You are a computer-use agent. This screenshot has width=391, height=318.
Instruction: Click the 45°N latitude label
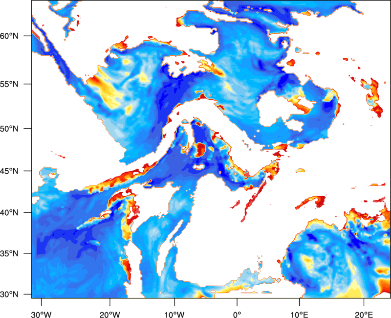pyautogui.click(x=9, y=171)
